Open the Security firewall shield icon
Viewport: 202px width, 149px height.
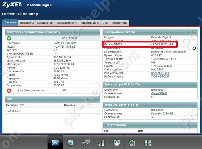coord(117,143)
